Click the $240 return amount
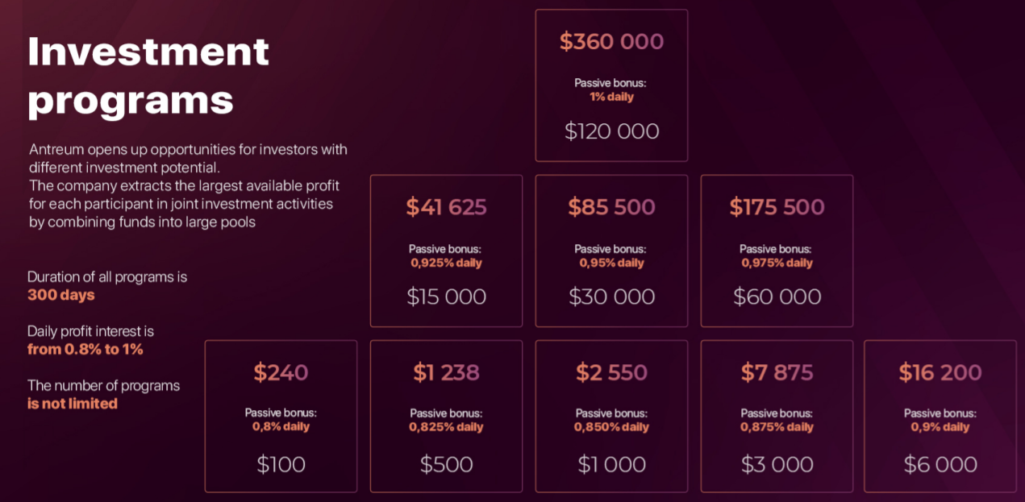The image size is (1025, 502). (281, 372)
